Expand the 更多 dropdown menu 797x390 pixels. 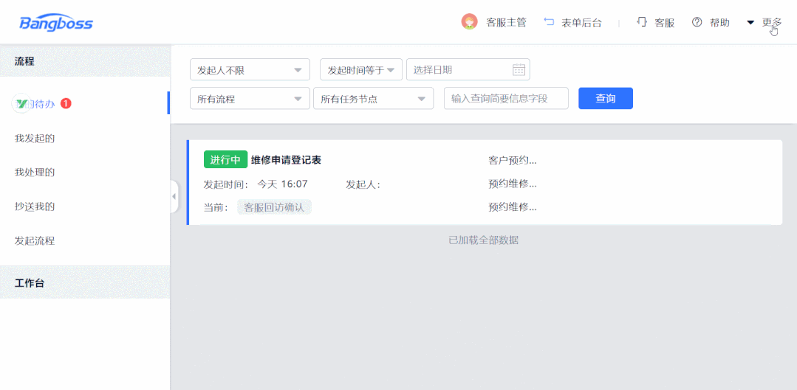[x=764, y=22]
